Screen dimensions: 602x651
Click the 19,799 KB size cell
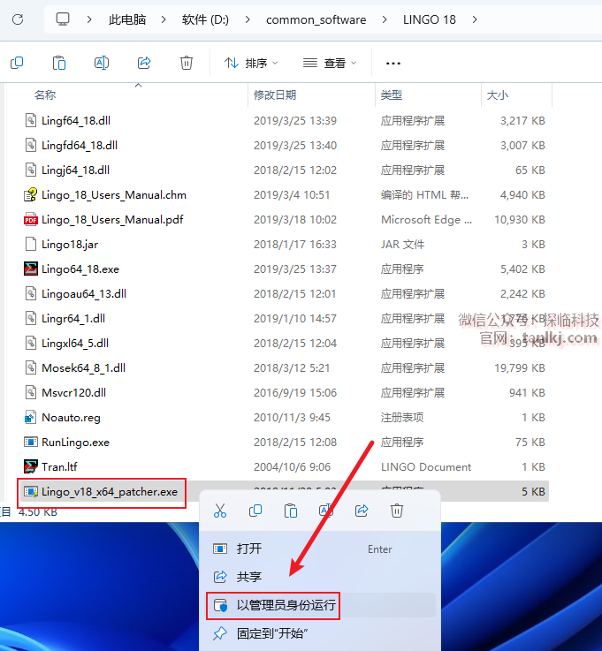click(519, 367)
